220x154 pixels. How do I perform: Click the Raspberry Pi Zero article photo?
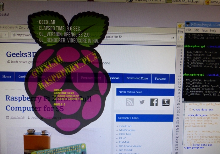[55, 141]
